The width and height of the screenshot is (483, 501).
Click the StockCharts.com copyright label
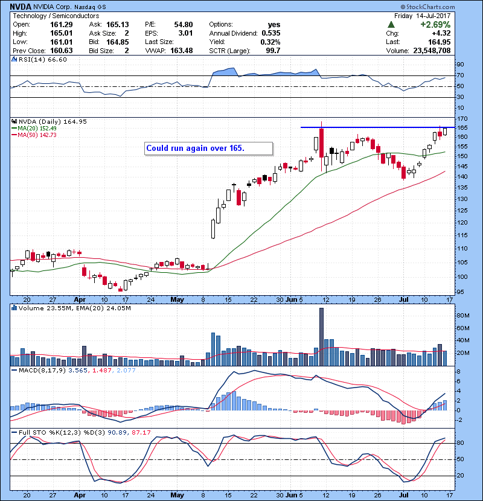(427, 7)
